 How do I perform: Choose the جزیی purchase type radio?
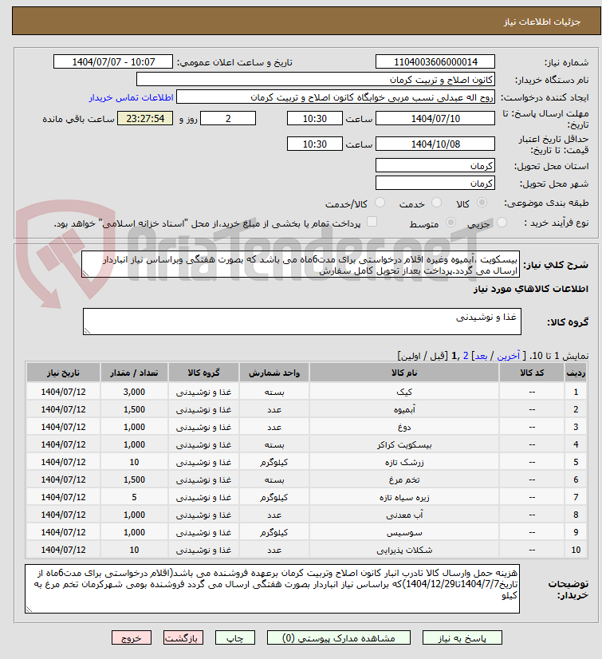(502, 223)
